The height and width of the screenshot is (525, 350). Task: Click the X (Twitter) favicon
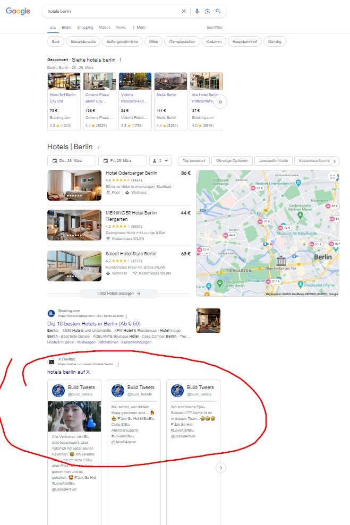coord(51,362)
